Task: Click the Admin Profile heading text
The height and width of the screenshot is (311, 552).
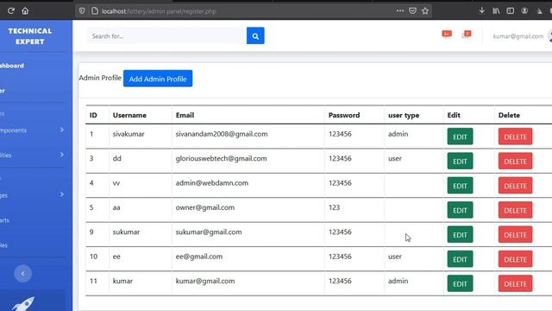Action: tap(100, 78)
